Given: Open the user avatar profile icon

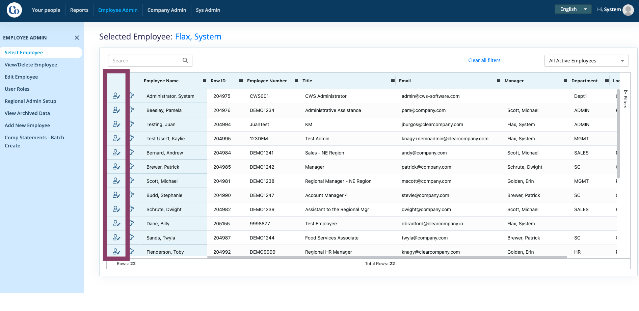Looking at the screenshot, I should click(628, 10).
